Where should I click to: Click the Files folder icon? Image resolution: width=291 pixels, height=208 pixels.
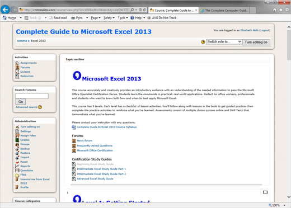tap(17, 175)
